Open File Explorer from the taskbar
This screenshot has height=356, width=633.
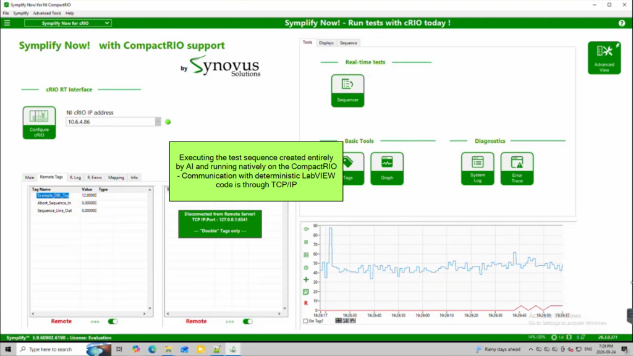168,349
